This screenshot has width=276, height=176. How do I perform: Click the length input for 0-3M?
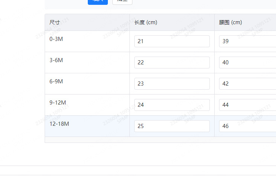tap(172, 41)
